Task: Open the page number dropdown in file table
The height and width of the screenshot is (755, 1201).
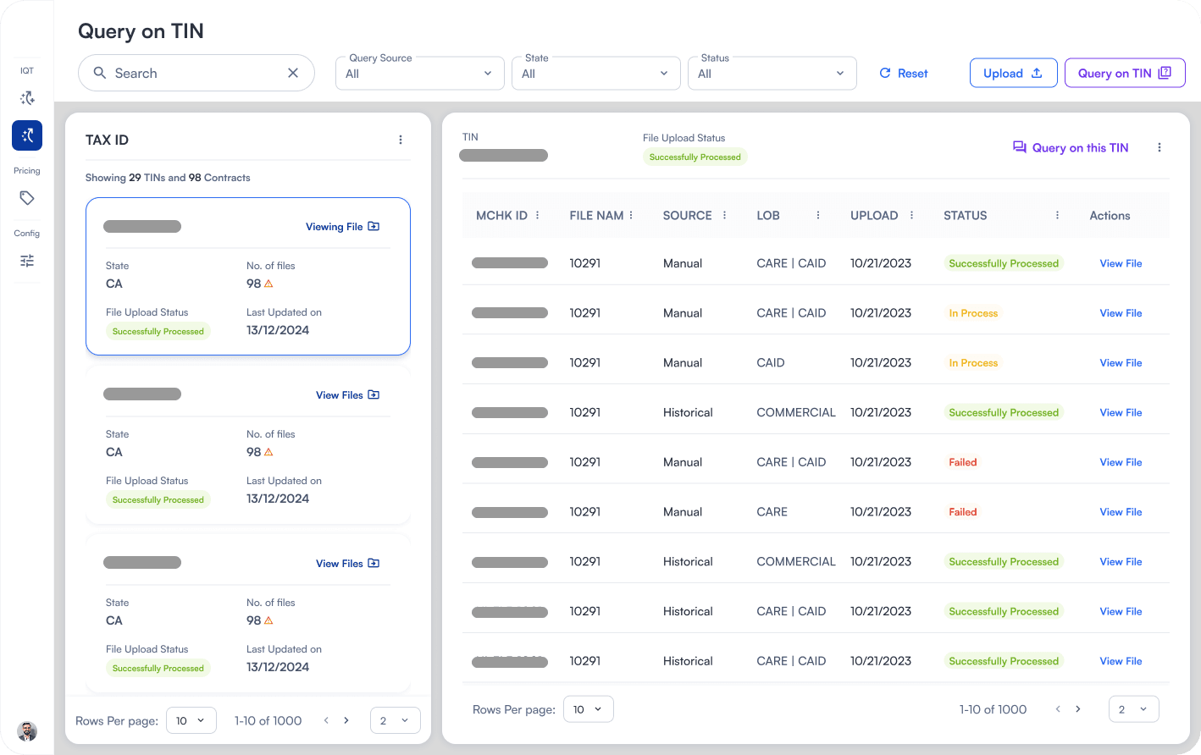Action: (1134, 708)
